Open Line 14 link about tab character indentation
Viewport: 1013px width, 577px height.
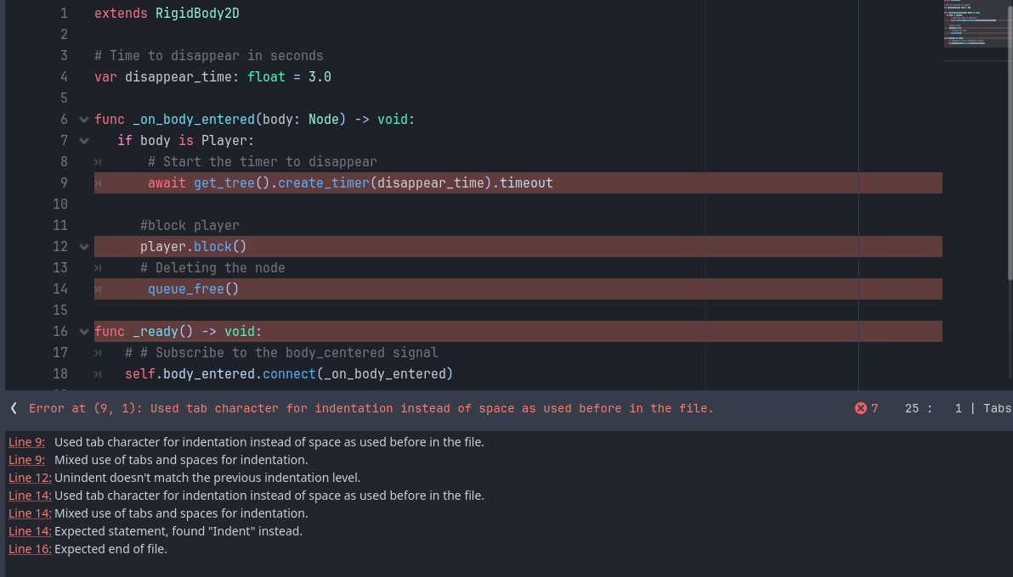(30, 496)
